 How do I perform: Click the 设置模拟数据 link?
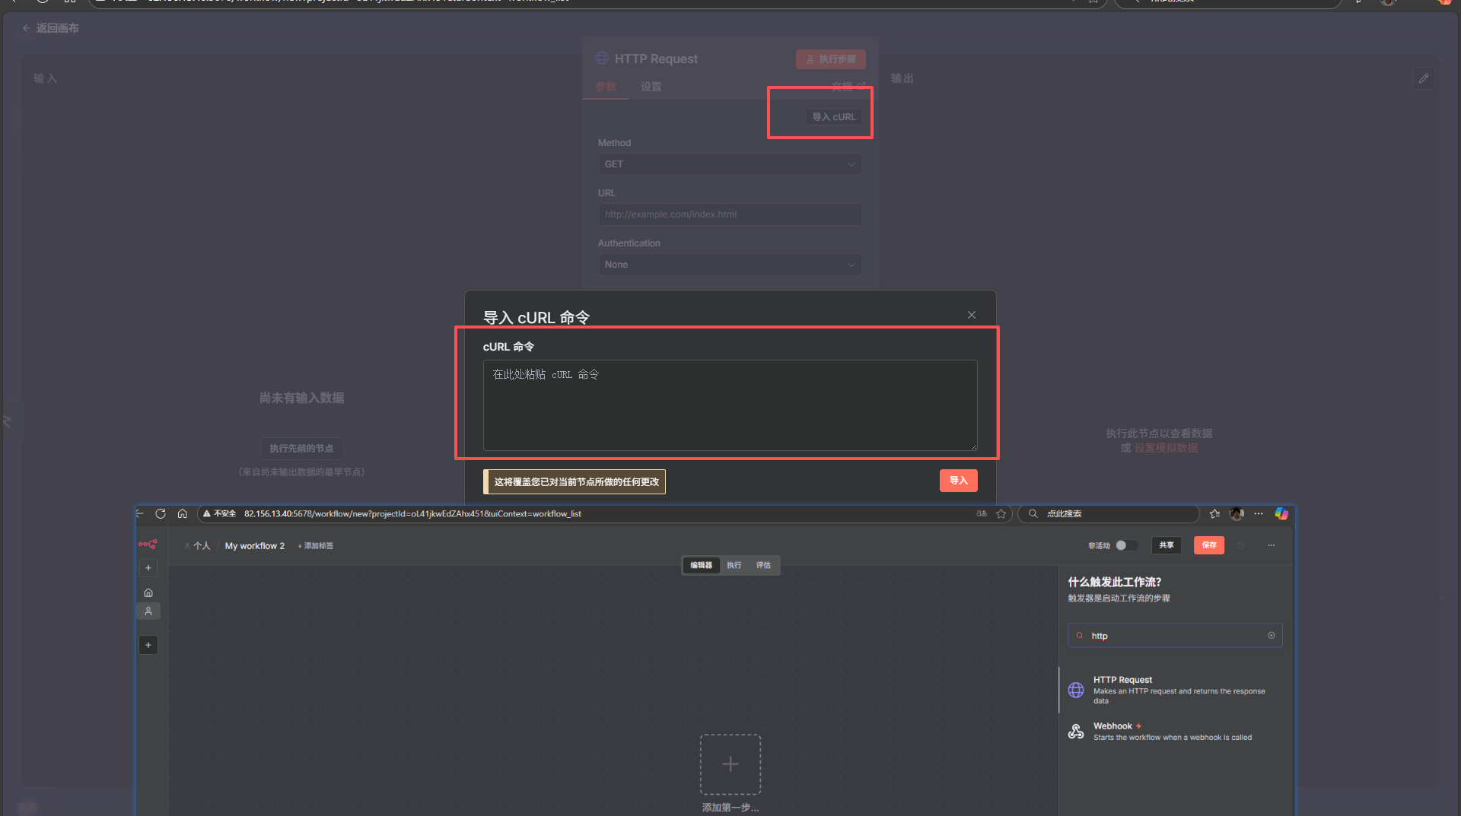coord(1167,448)
